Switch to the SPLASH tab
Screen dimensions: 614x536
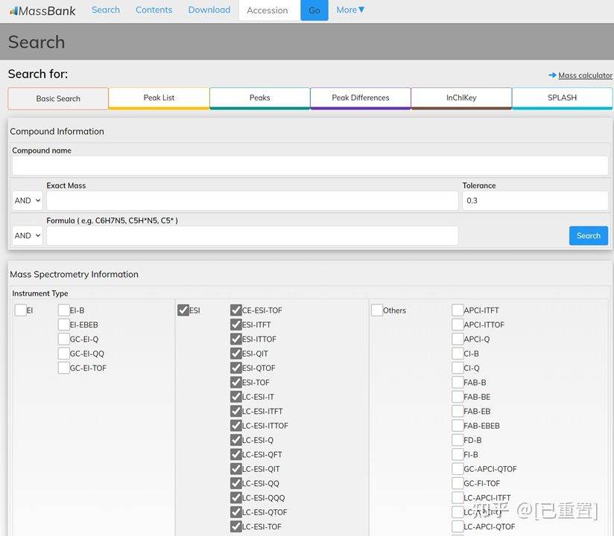click(563, 98)
